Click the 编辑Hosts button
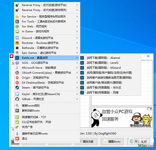This screenshot has width=156, height=150. pos(112,142)
